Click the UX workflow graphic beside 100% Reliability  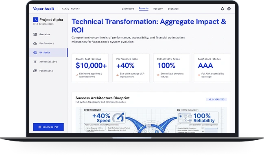(185, 118)
